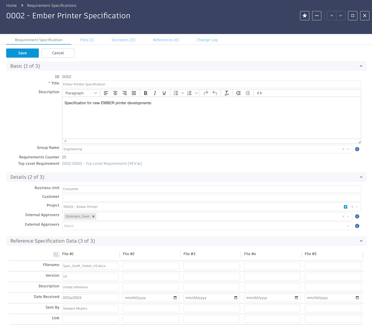Viewport: 372px width, 325px height.
Task: Click the info icon beside Internal Approvers
Action: [x=357, y=217]
